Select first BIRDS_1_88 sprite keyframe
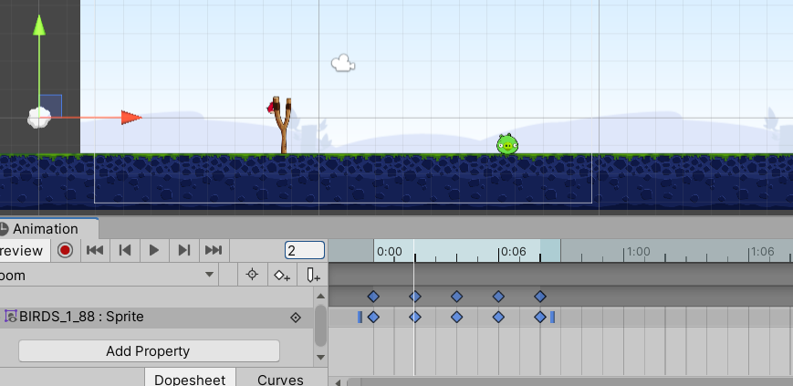 coord(373,318)
